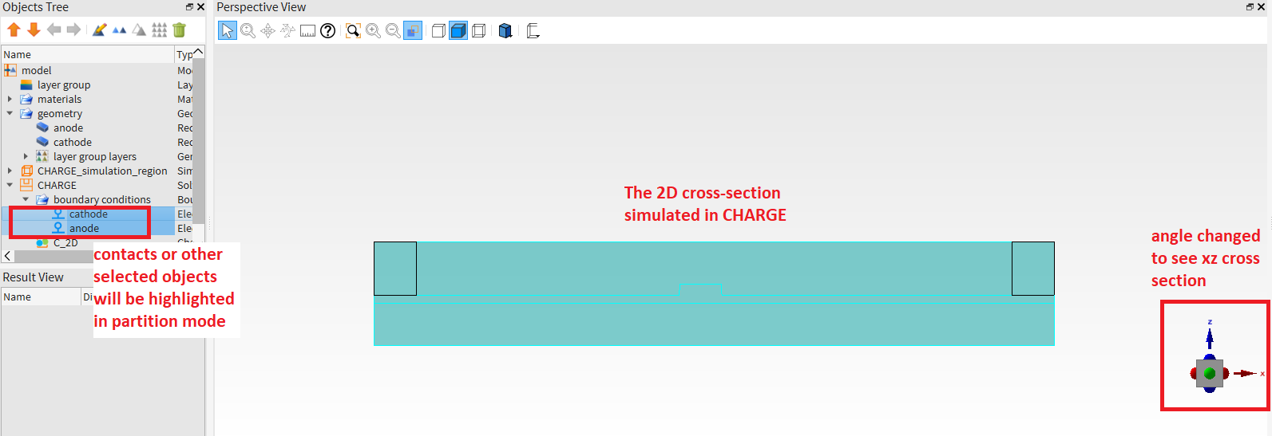Click the green trash delete icon
1272x436 pixels.
[179, 30]
